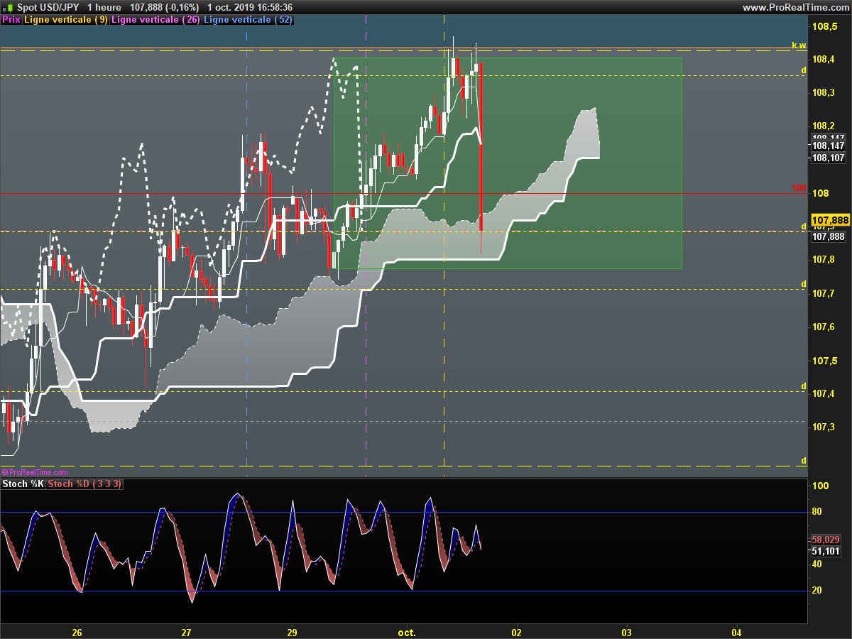The width and height of the screenshot is (852, 639).
Task: Select the green rectangle drawing on chart
Action: pyautogui.click(x=508, y=163)
